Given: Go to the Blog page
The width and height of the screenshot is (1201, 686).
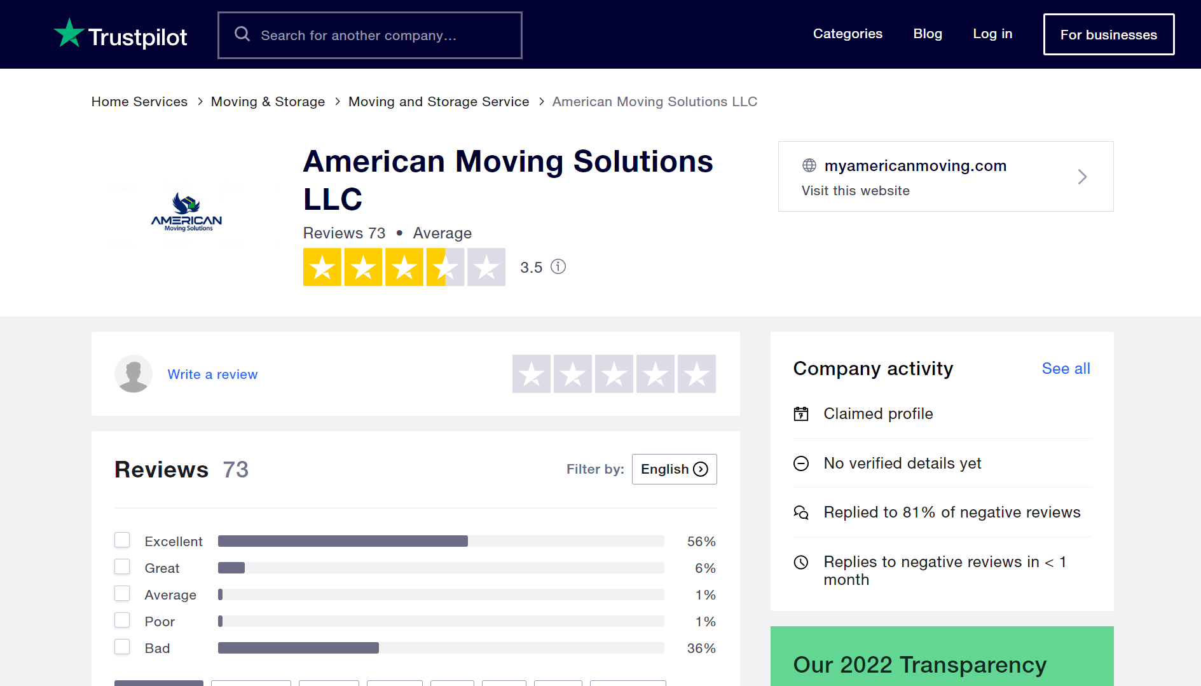Looking at the screenshot, I should coord(928,34).
